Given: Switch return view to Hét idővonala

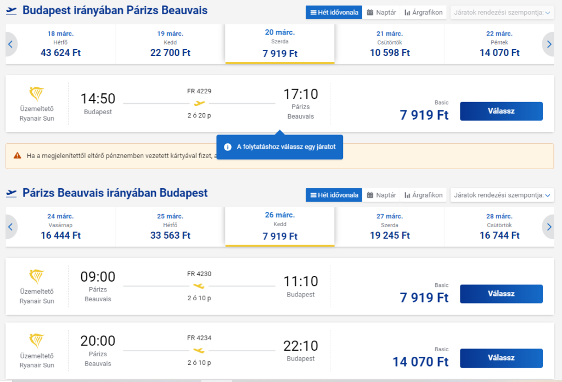Looking at the screenshot, I should (x=334, y=195).
